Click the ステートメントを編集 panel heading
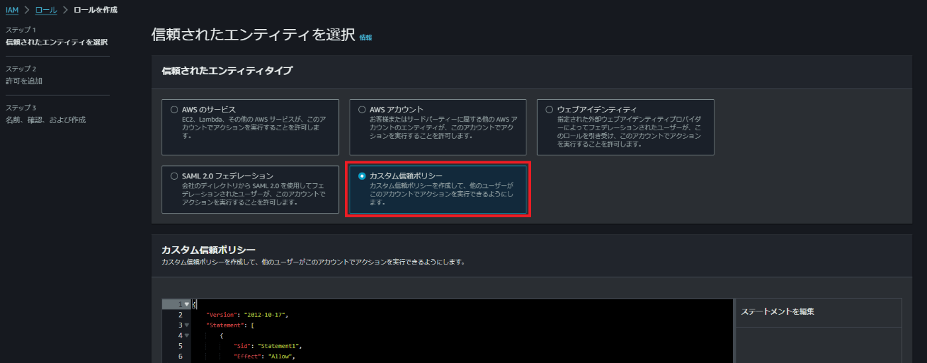 pos(777,311)
